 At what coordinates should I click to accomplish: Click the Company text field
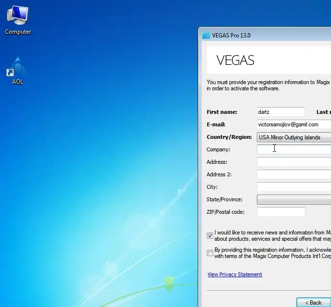[x=294, y=149]
